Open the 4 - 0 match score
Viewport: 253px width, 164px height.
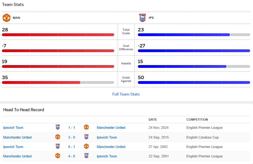[x=72, y=156]
